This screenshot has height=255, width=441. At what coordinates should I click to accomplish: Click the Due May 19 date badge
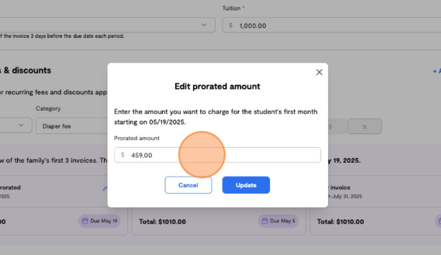pos(99,221)
